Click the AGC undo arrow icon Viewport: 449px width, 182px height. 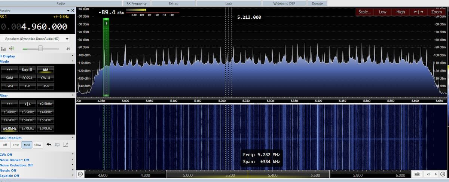[49, 145]
